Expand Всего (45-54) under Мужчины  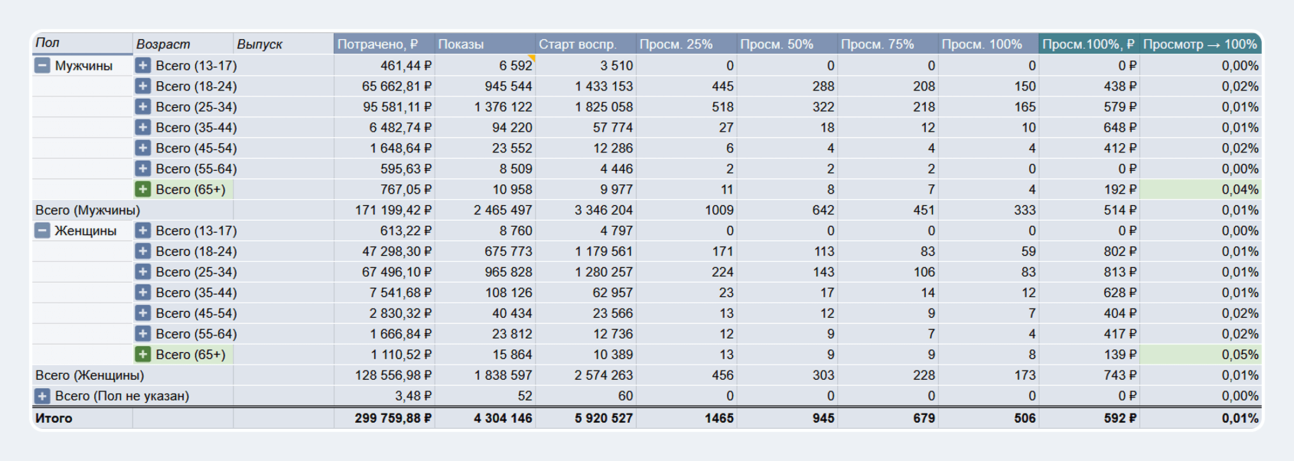click(143, 148)
